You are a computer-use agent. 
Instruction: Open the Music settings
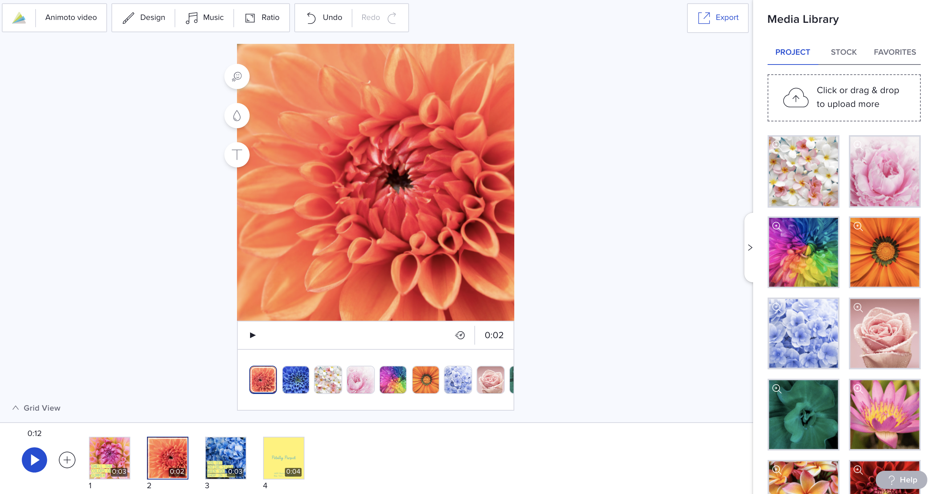(204, 18)
